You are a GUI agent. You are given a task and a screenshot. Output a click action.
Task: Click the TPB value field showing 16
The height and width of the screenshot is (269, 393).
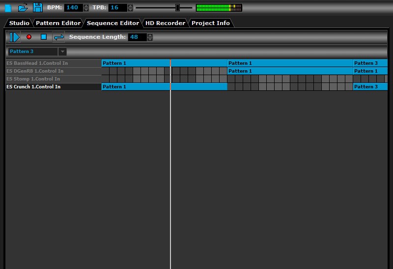118,7
